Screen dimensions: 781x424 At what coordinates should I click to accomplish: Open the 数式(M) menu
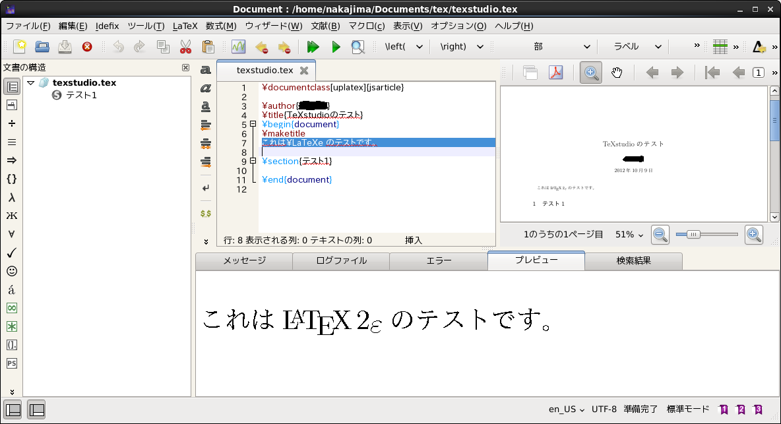click(221, 26)
